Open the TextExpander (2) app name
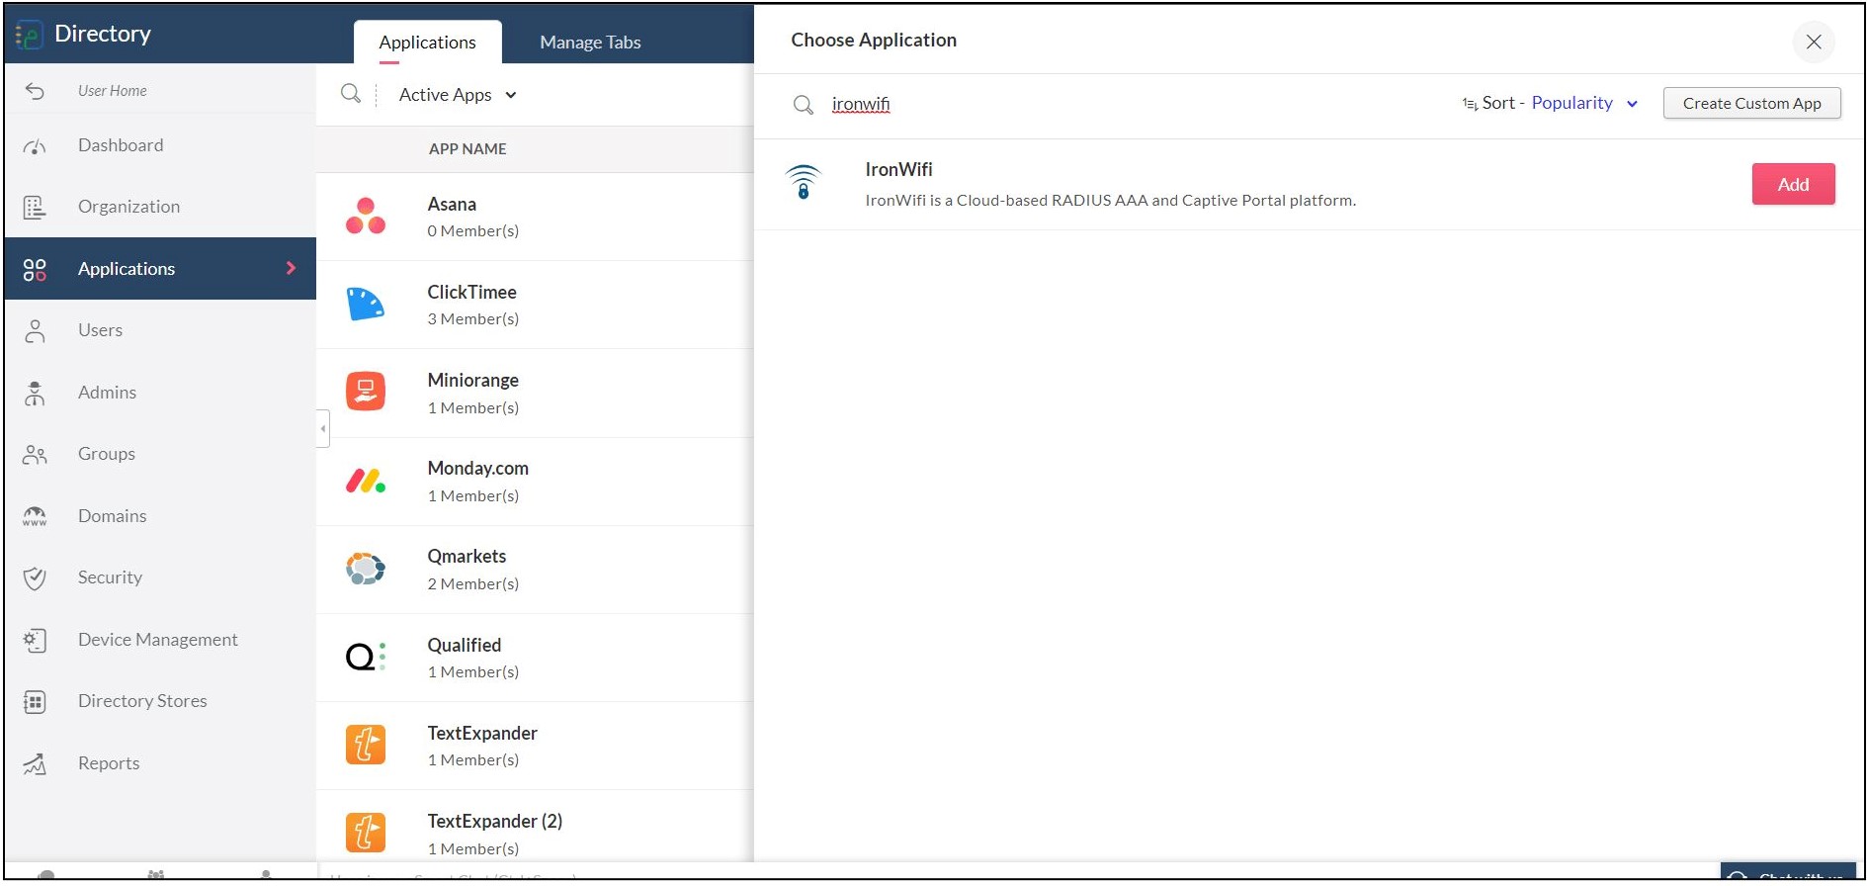This screenshot has height=886, width=1867. click(x=494, y=821)
